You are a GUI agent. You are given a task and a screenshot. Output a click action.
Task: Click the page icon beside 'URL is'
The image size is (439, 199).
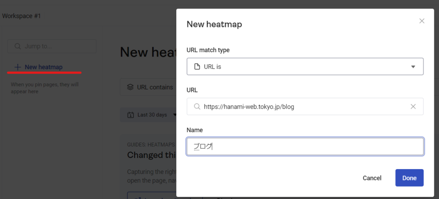pyautogui.click(x=197, y=67)
